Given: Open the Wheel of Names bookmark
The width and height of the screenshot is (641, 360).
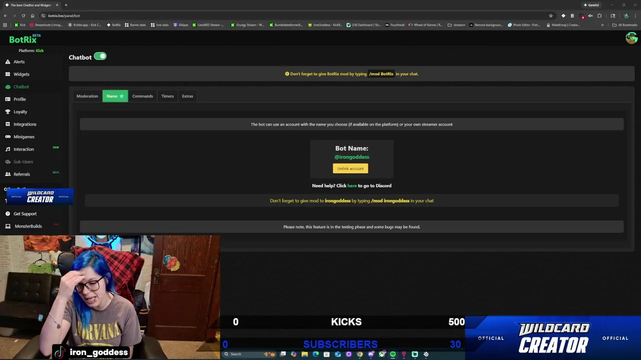Looking at the screenshot, I should (426, 24).
